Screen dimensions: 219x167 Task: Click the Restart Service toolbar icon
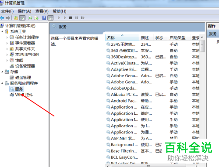click(83, 18)
